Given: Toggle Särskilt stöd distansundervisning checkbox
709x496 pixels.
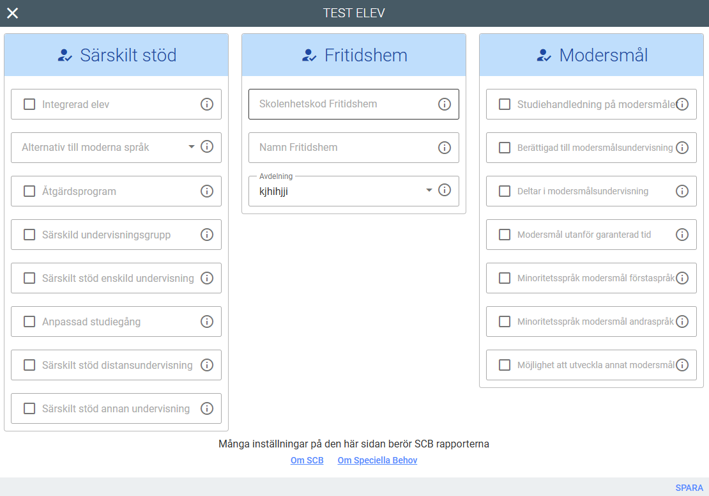Looking at the screenshot, I should coord(29,365).
